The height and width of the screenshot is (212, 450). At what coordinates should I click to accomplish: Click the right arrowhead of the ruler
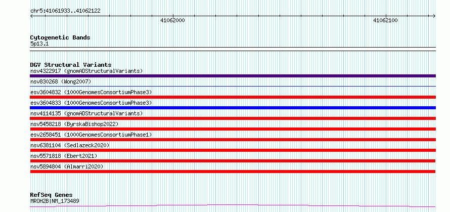434,16
